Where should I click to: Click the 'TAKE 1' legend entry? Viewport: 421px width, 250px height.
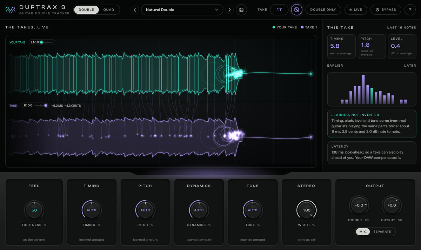click(x=309, y=27)
